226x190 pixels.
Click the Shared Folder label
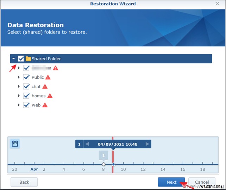click(46, 59)
